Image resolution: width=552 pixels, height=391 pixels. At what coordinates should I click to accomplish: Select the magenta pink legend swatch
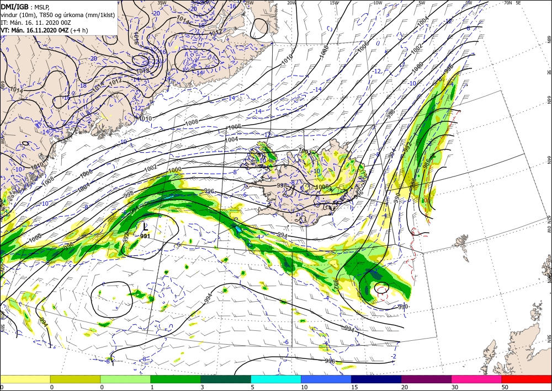coord(477,379)
